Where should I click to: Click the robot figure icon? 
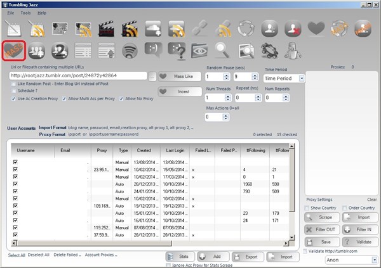(x=293, y=51)
